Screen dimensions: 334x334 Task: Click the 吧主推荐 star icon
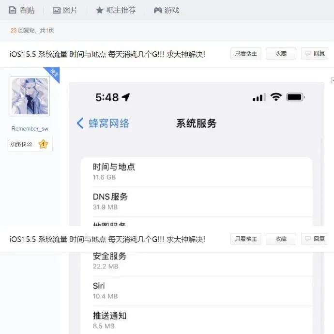100,10
